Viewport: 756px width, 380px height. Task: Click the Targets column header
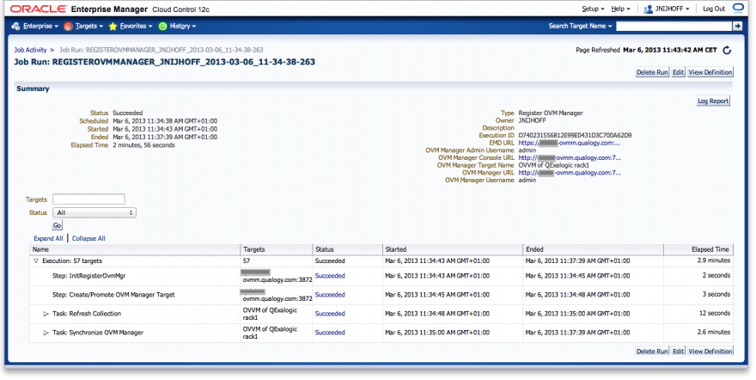pyautogui.click(x=277, y=249)
